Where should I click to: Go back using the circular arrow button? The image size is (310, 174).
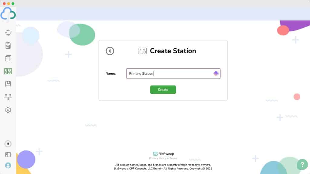[x=110, y=51]
